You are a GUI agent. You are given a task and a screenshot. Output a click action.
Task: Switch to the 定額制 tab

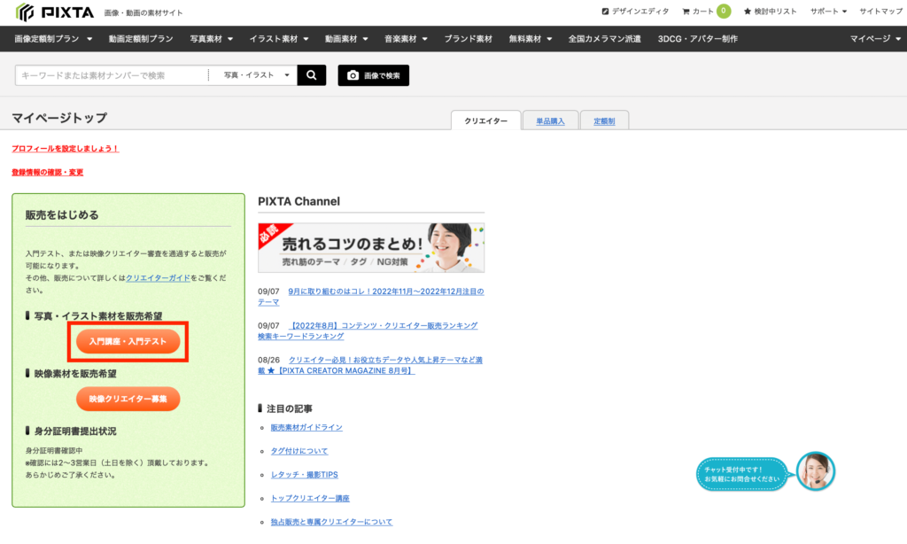(604, 119)
